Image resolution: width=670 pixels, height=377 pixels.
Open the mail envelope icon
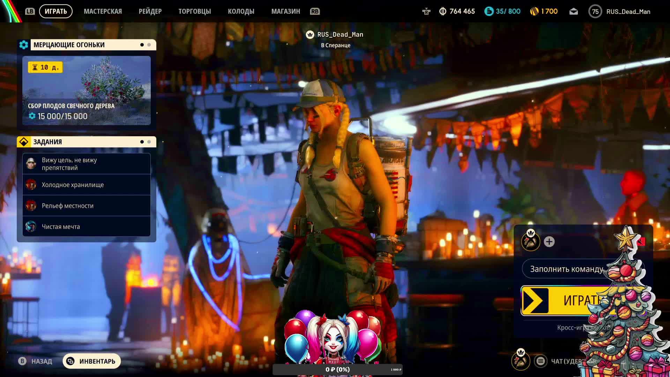[574, 12]
